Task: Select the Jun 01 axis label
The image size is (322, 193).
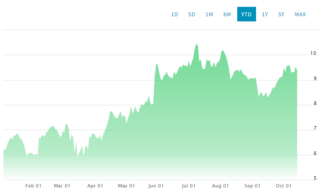Action: pos(156,186)
